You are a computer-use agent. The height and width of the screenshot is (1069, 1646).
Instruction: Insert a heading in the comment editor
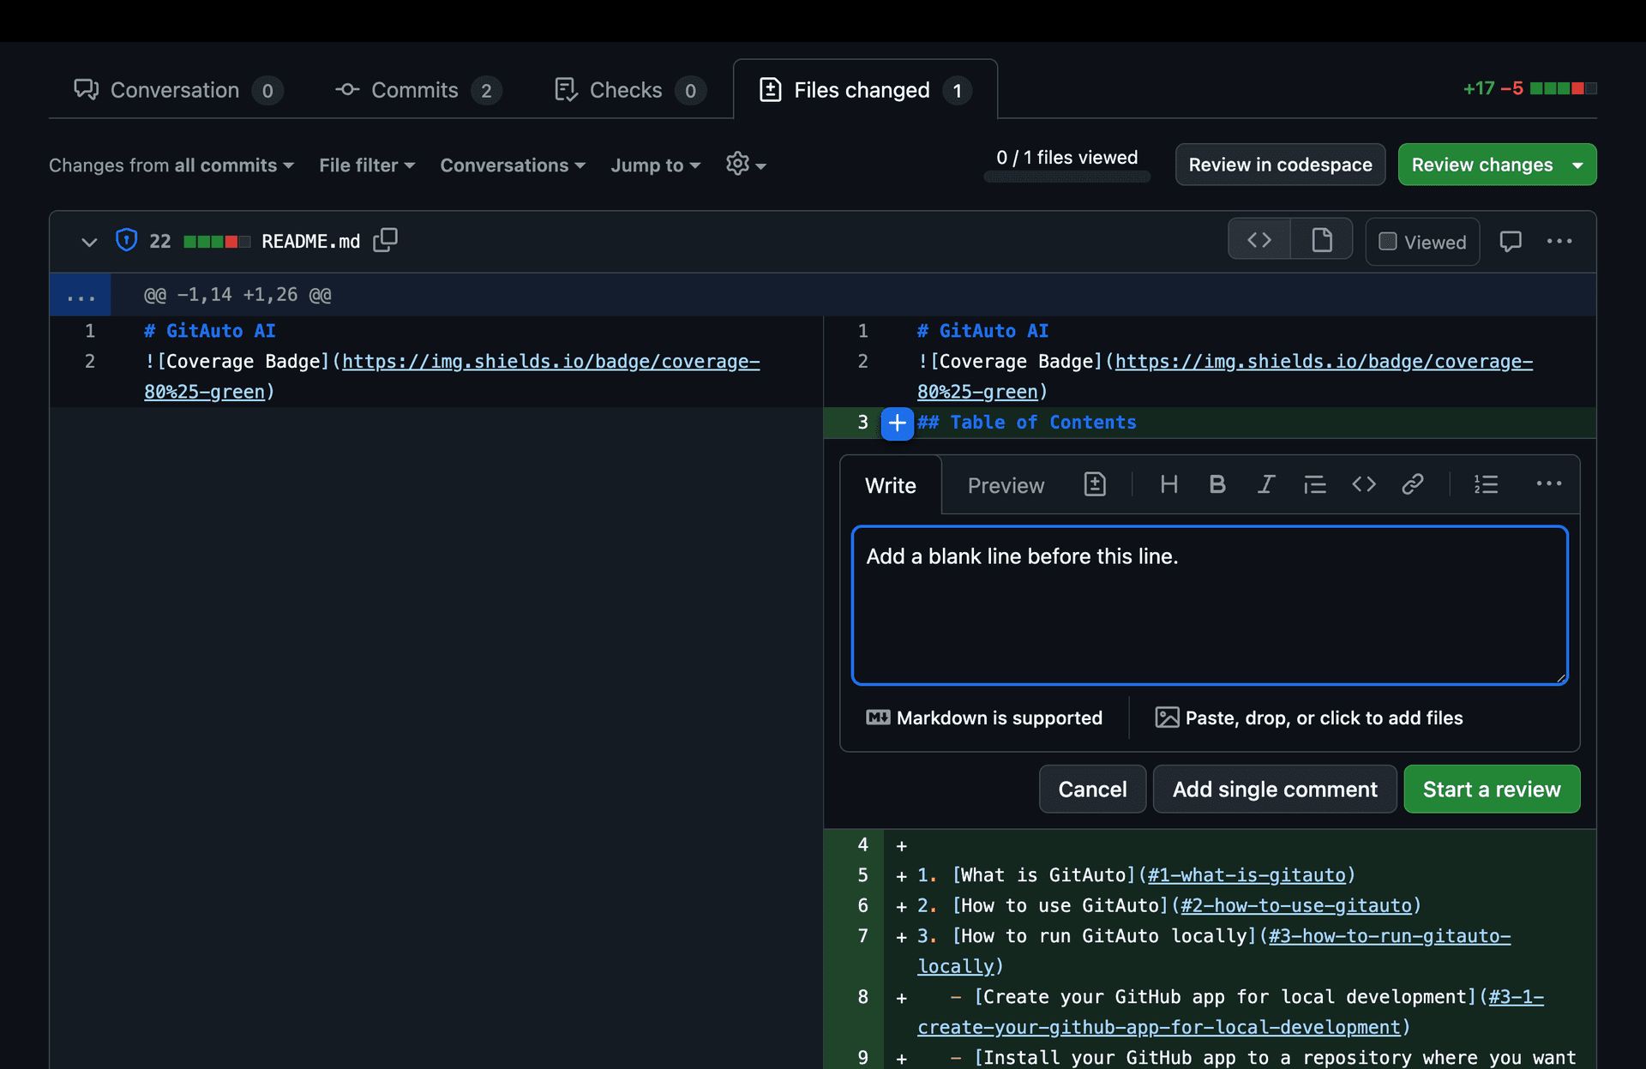point(1168,484)
